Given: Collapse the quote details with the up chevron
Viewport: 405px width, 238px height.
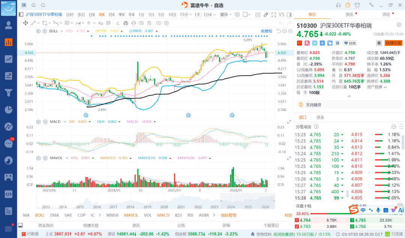Looking at the screenshot, I should (349, 96).
